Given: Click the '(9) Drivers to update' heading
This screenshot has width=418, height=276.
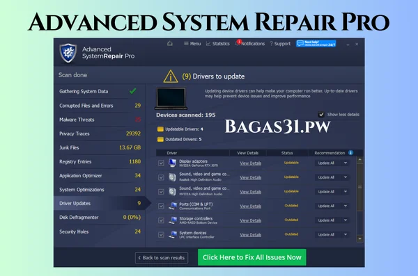Looking at the screenshot, I should click(213, 76).
